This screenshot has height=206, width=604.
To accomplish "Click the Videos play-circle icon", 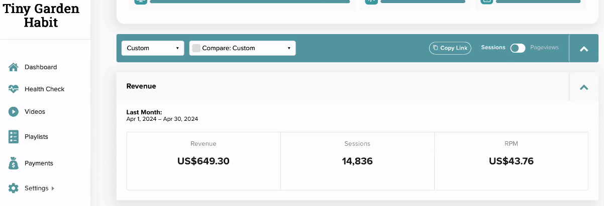I will [x=14, y=111].
